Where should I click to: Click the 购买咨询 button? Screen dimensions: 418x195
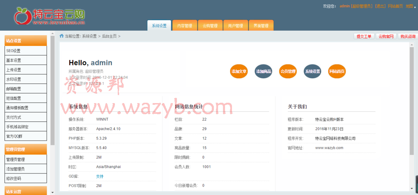408,36
